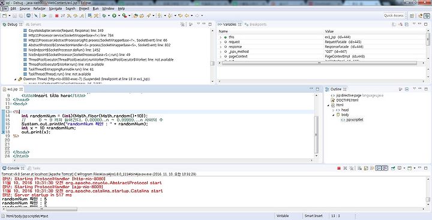Click the New file wizard icon

(x=5, y=16)
